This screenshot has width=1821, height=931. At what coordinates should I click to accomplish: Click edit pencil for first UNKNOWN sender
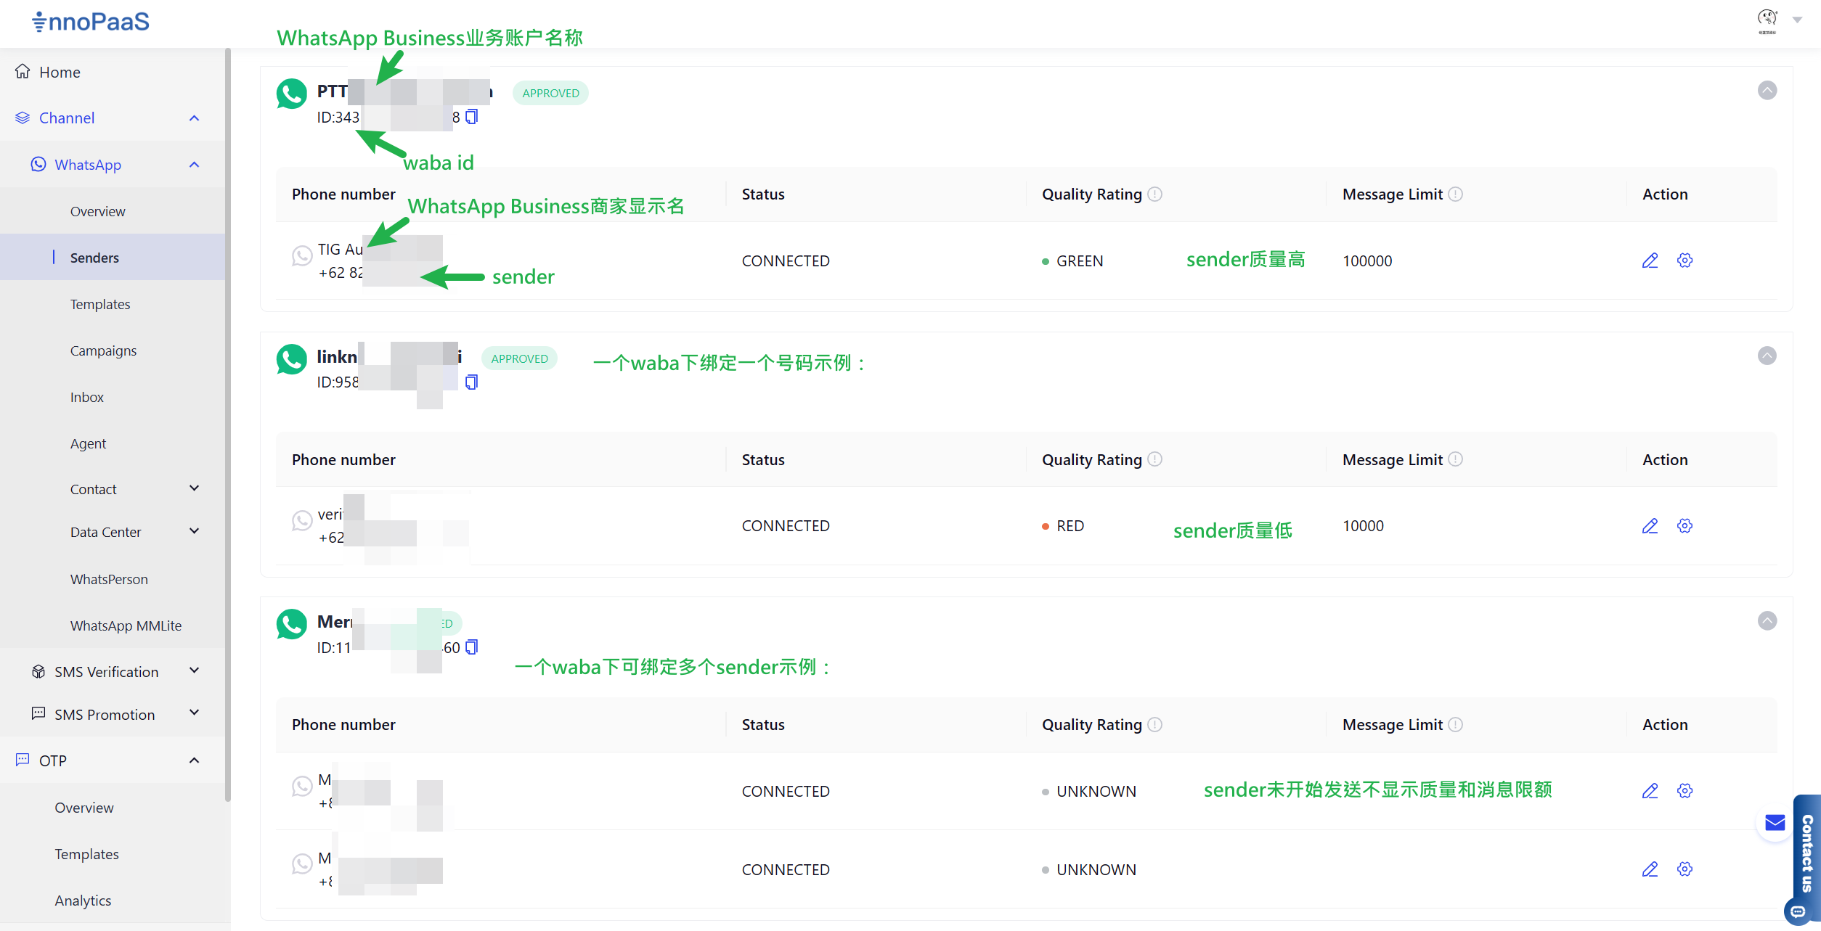click(x=1650, y=791)
